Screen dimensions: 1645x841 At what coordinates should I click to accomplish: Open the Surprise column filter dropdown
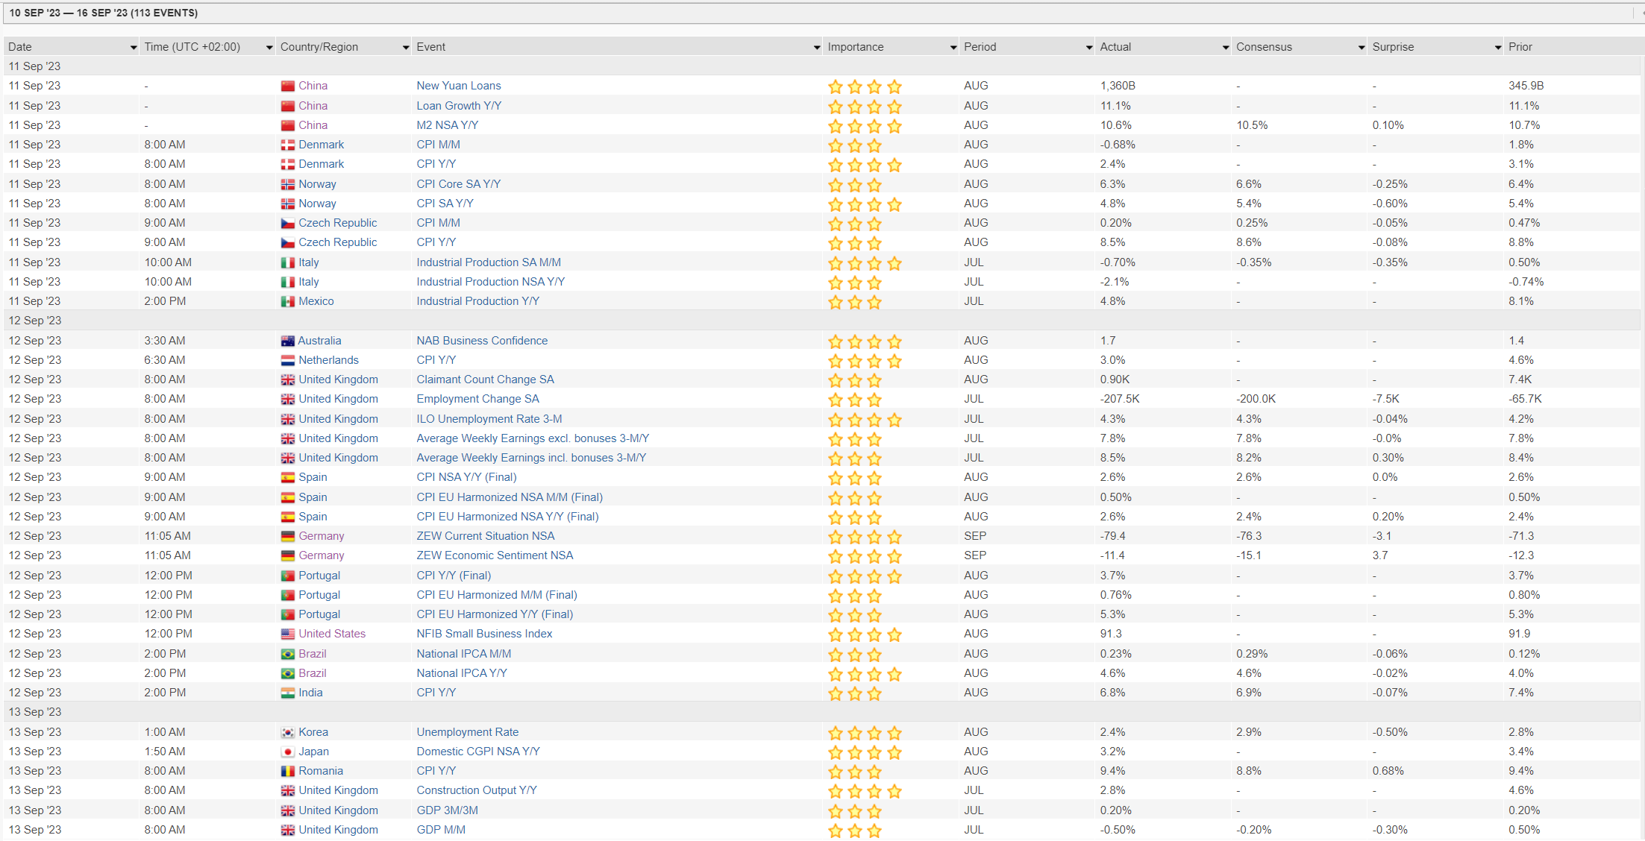1497,48
